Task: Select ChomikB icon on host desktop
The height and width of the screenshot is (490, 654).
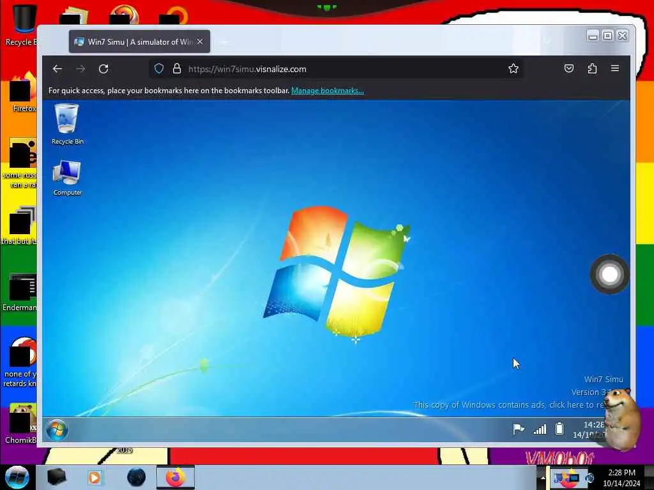Action: click(21, 424)
